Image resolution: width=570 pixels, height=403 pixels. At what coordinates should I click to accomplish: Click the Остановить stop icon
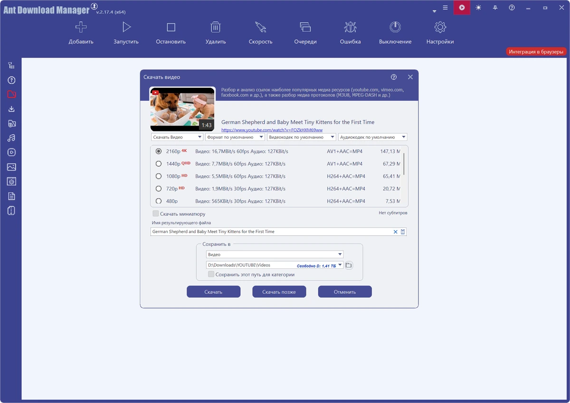click(x=171, y=27)
